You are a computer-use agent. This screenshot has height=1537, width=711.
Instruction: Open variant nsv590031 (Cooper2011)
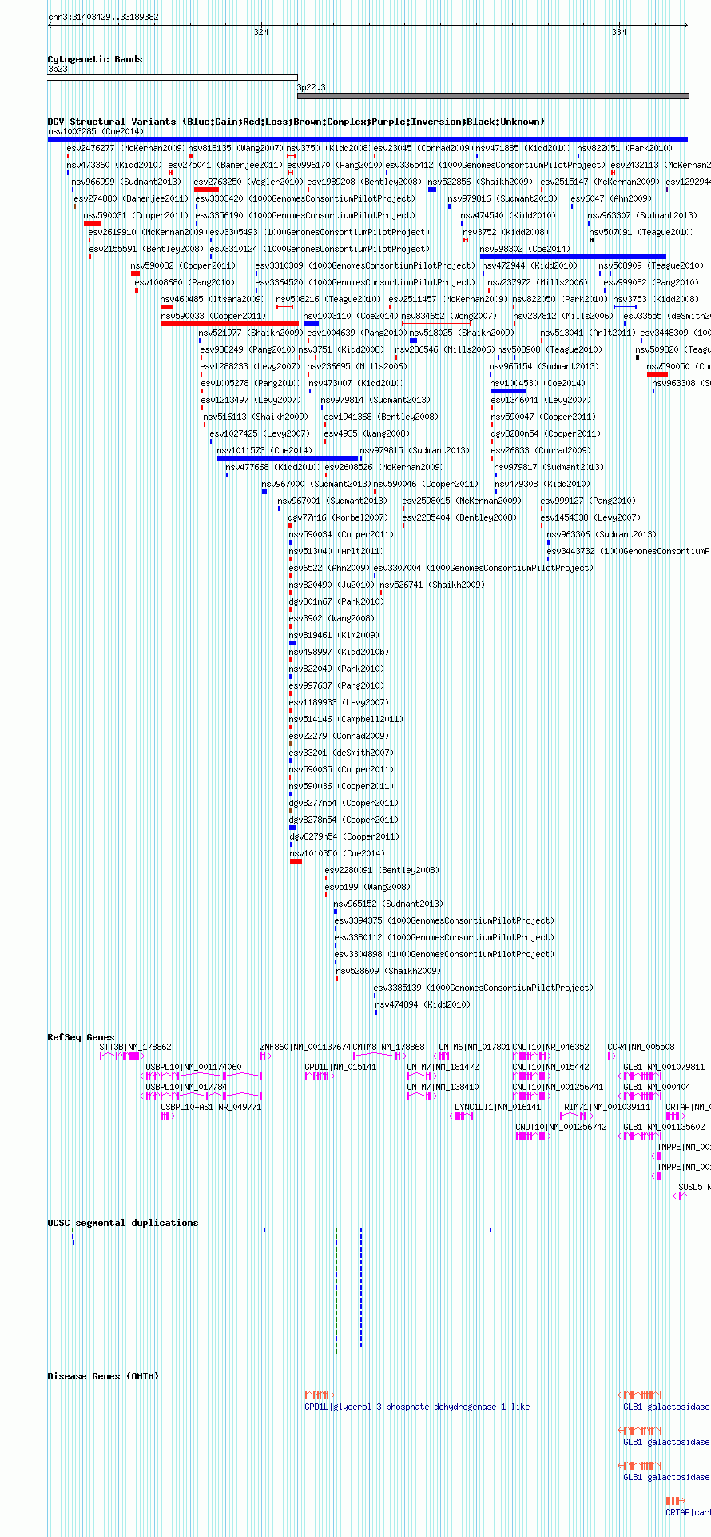coord(136,215)
